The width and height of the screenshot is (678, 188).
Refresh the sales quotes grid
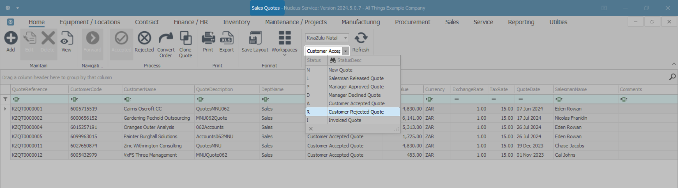pos(361,38)
